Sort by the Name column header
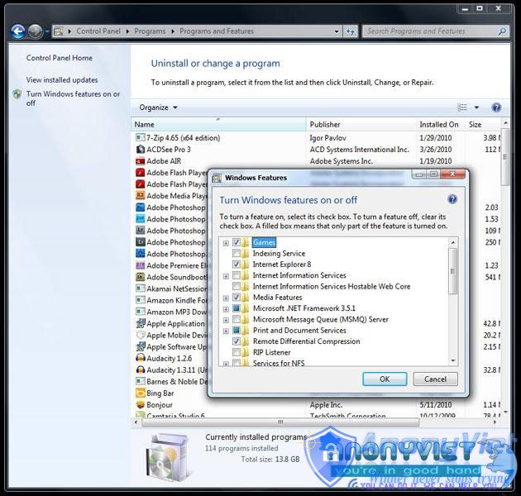521x496 pixels. 218,125
